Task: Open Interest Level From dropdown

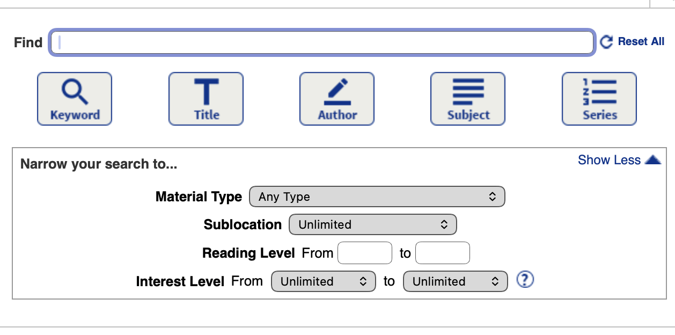Action: (x=320, y=281)
